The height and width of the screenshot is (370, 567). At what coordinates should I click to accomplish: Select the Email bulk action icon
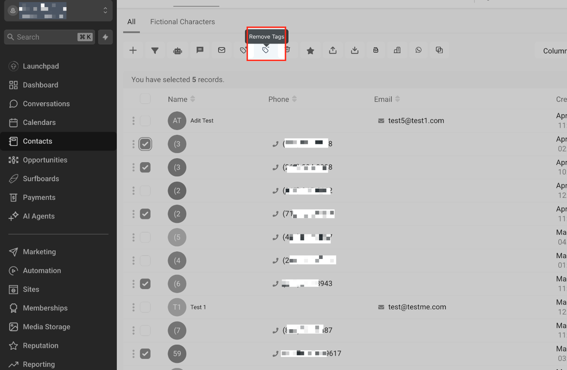click(x=221, y=50)
